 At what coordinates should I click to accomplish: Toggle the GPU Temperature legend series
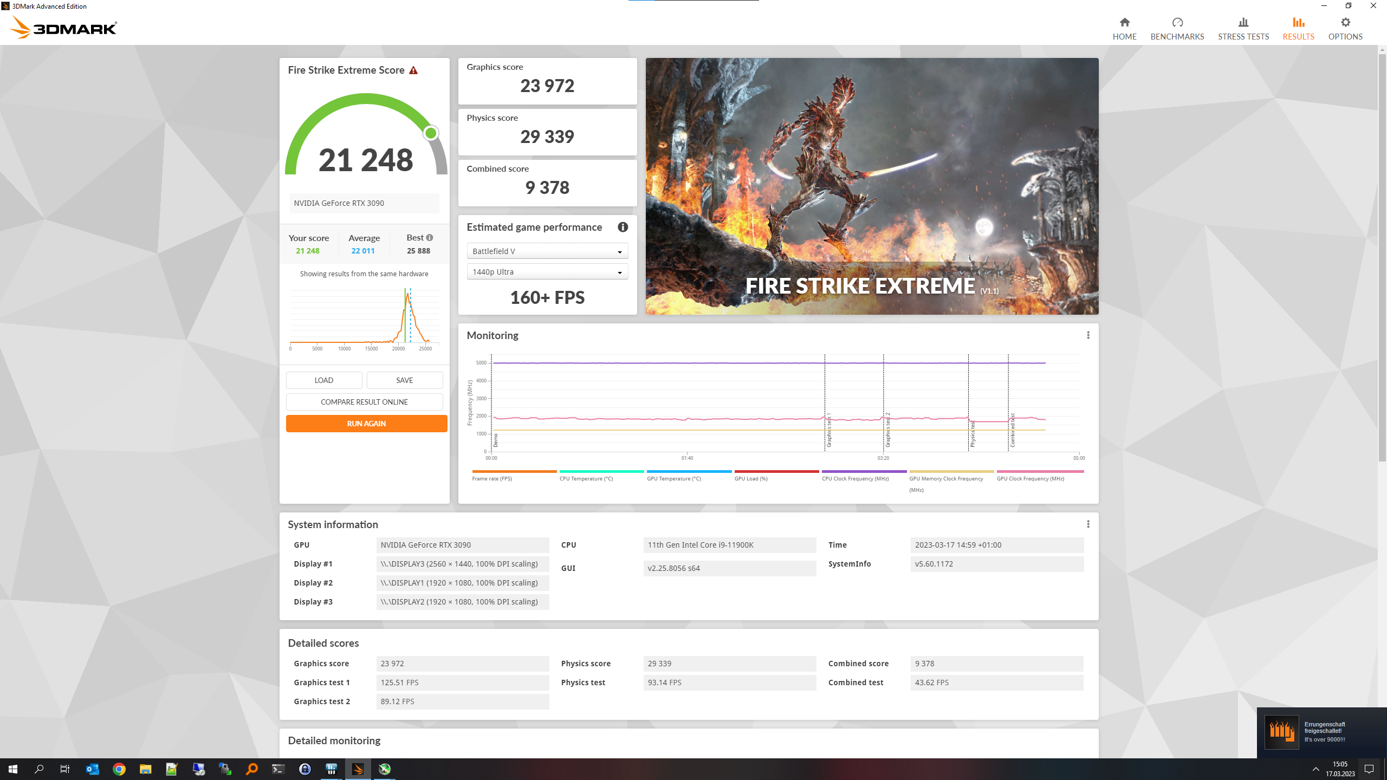tap(673, 478)
